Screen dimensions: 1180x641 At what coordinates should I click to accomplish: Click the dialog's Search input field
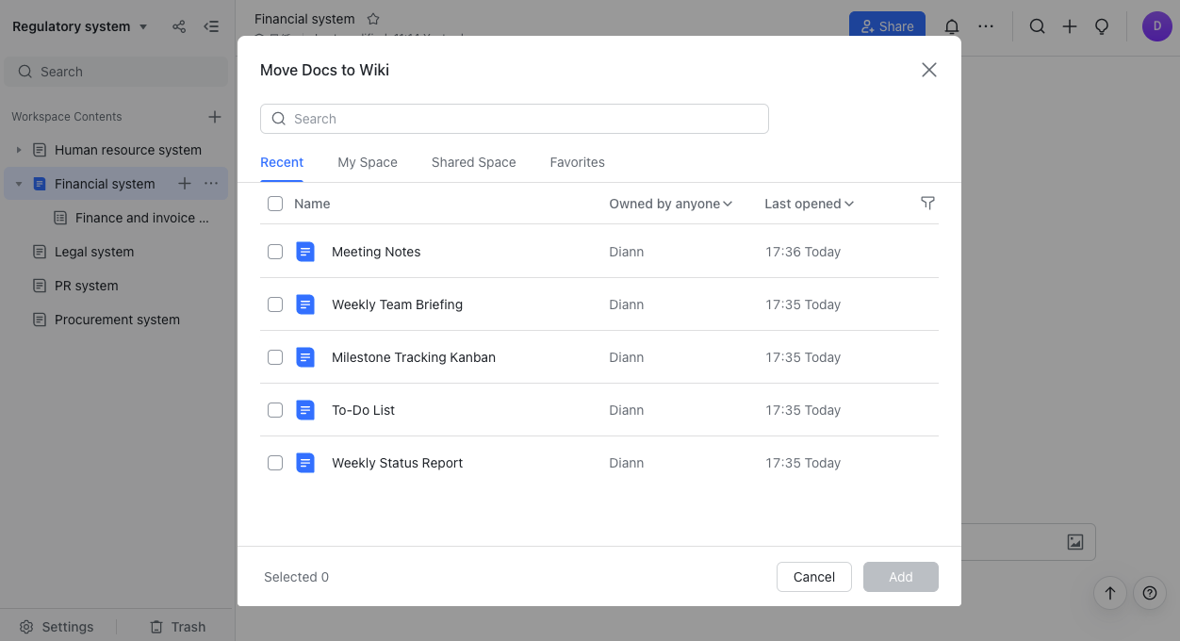click(x=515, y=119)
